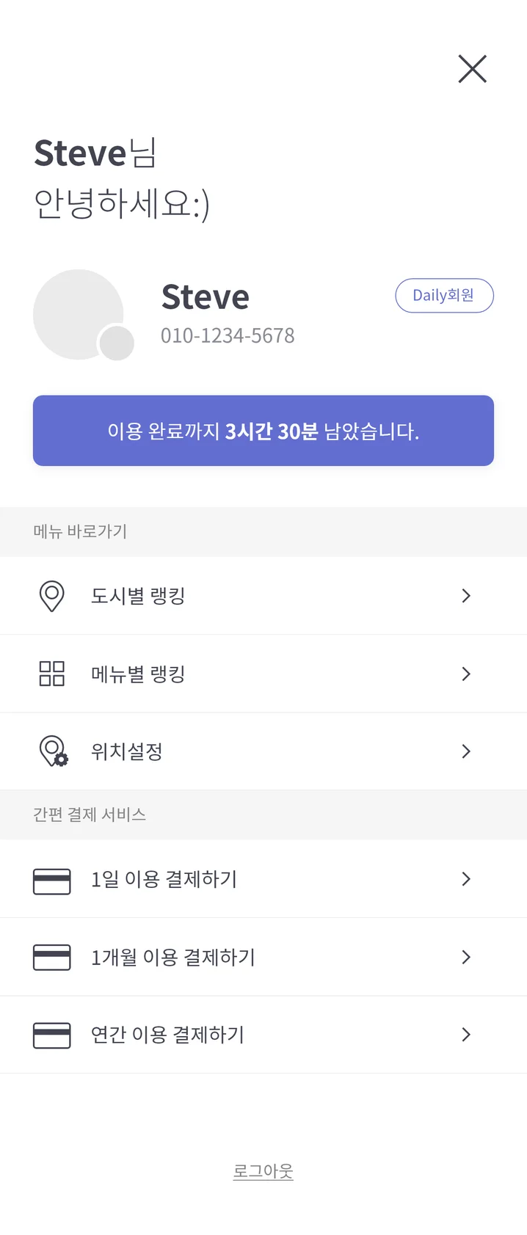Select the 간편 결제 서비스 section header

(x=90, y=815)
